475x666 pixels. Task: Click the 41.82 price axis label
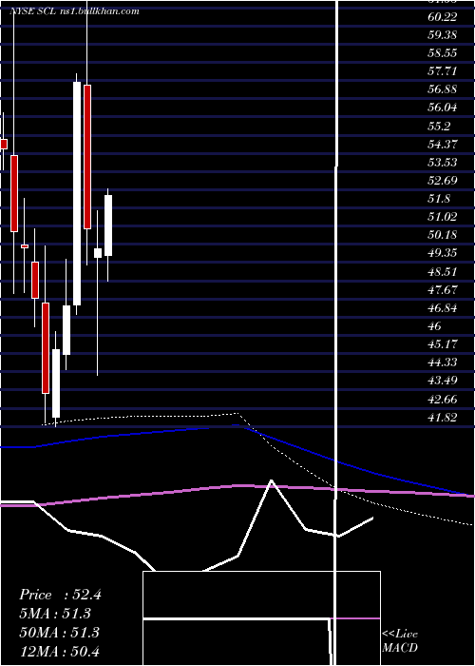coord(442,418)
